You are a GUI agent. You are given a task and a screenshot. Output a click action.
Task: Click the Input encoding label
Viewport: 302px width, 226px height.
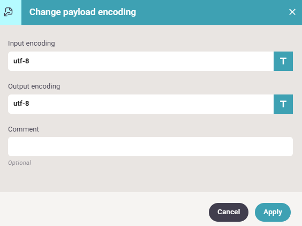32,43
